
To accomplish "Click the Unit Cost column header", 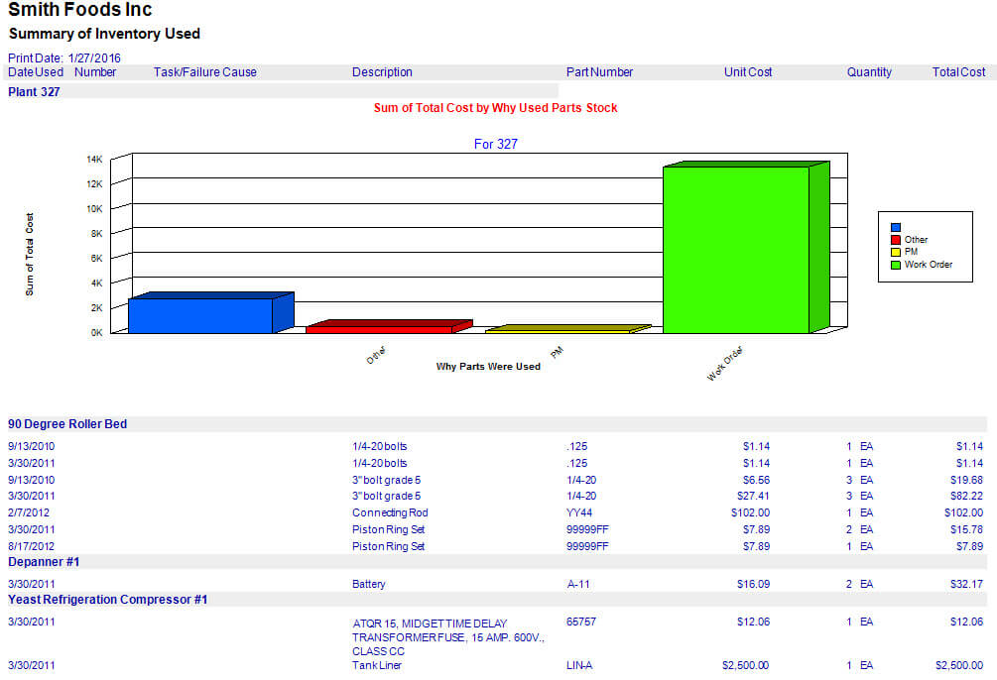I will [x=748, y=72].
